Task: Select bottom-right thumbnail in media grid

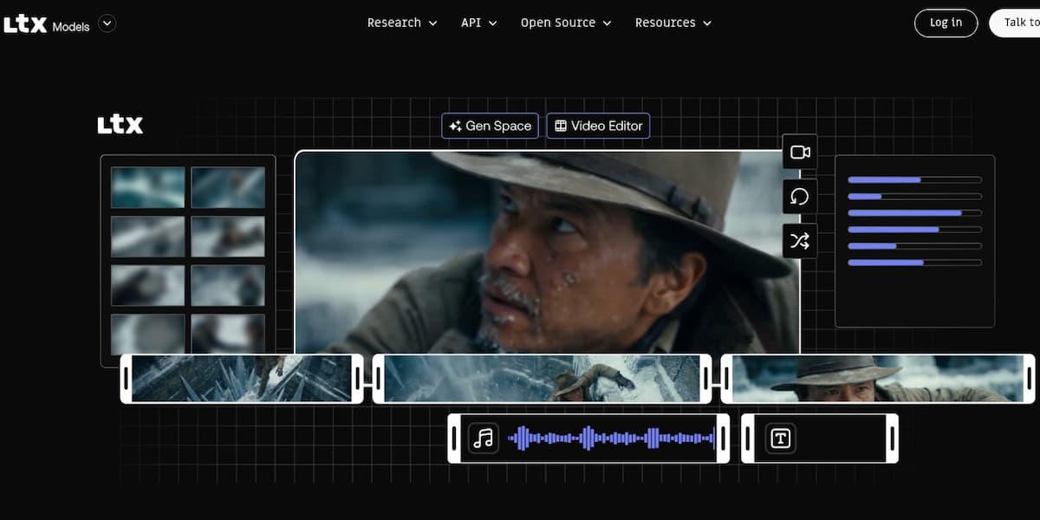Action: [x=228, y=334]
